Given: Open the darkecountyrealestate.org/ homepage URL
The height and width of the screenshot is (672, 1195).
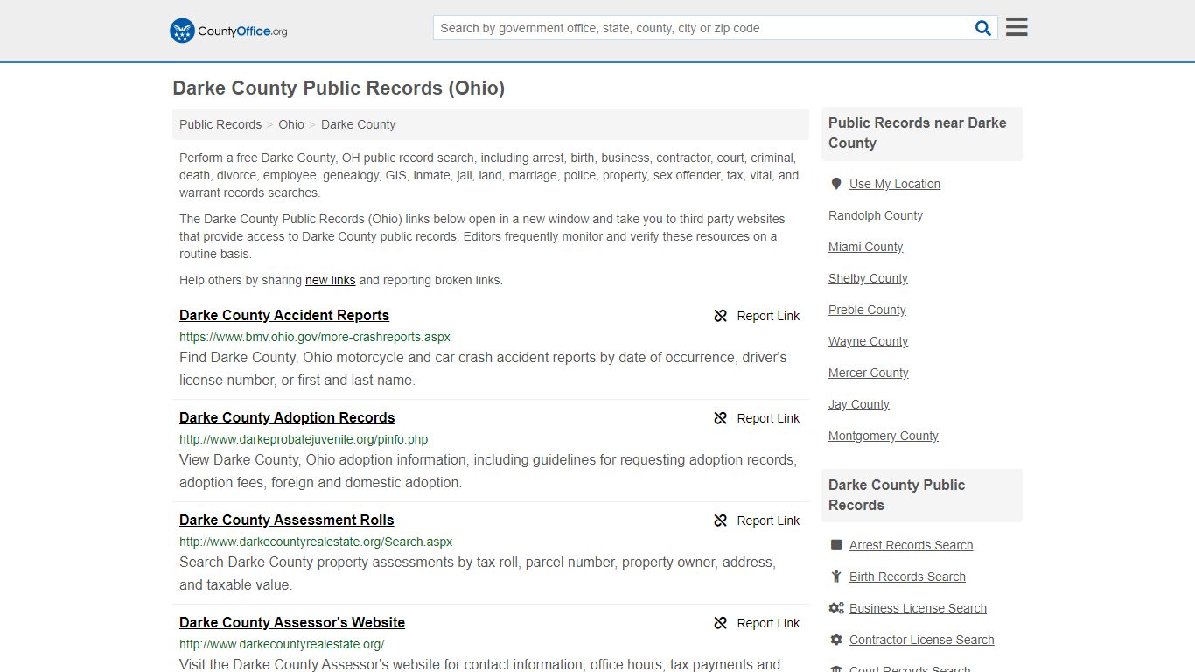Looking at the screenshot, I should [282, 644].
